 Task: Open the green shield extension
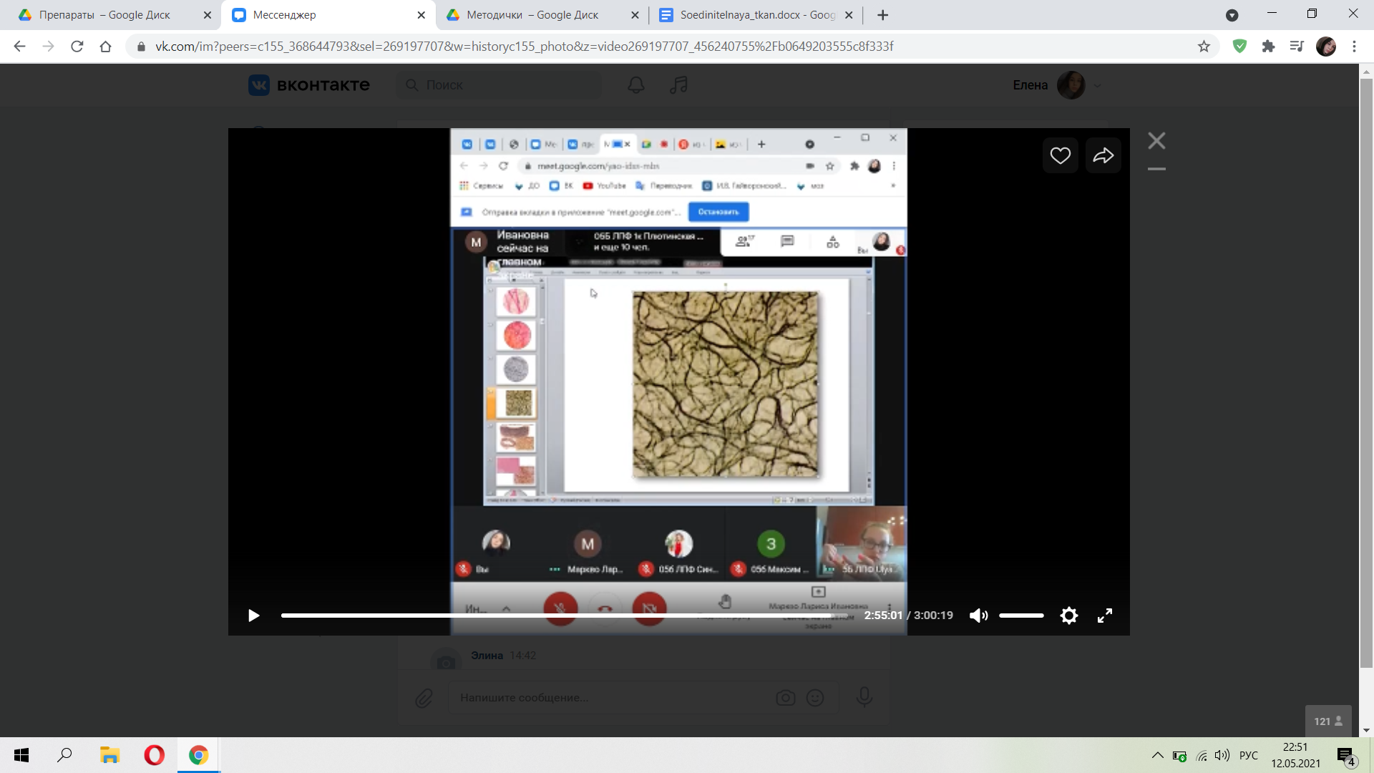point(1239,47)
